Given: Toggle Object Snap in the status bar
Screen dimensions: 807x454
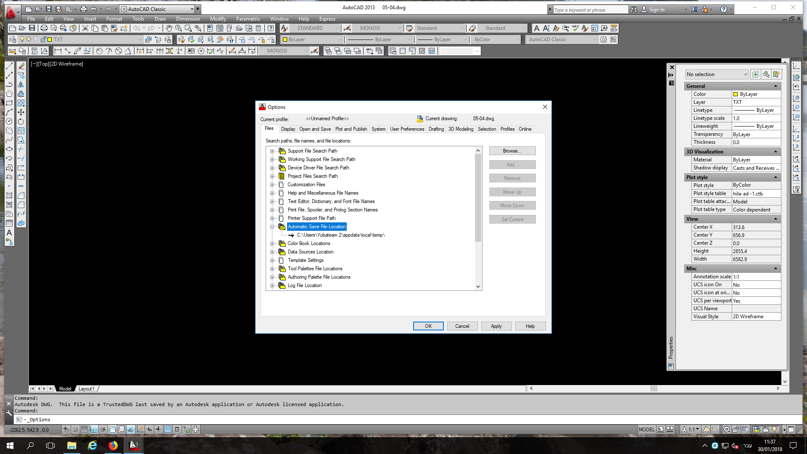Looking at the screenshot, I should tap(112, 429).
